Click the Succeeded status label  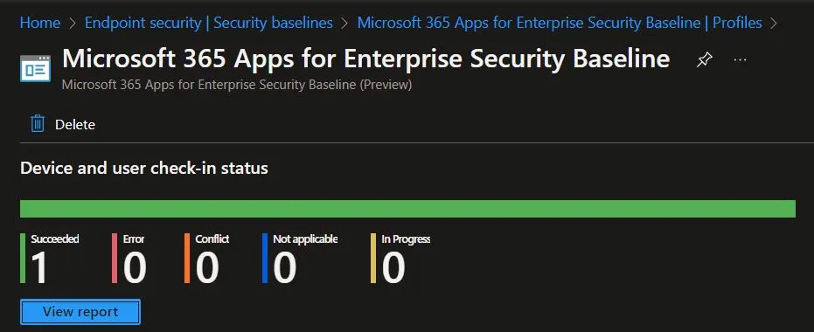pyautogui.click(x=54, y=239)
